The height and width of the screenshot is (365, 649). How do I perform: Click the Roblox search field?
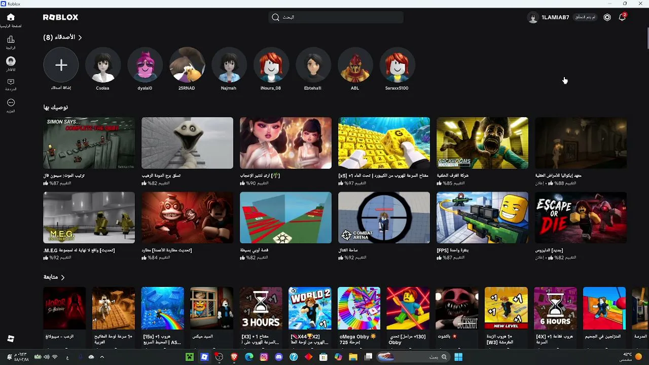(x=336, y=17)
